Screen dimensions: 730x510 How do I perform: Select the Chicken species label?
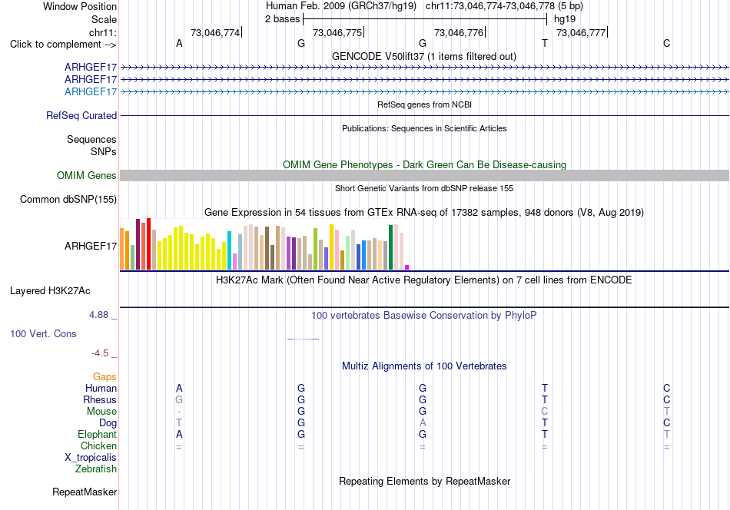click(98, 445)
